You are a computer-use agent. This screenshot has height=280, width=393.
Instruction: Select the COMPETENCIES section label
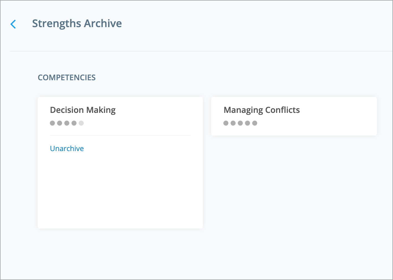click(x=67, y=77)
